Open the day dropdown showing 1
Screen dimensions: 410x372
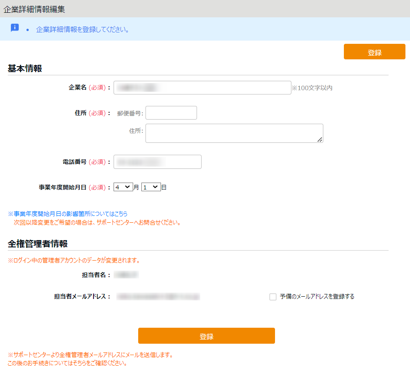click(x=151, y=187)
